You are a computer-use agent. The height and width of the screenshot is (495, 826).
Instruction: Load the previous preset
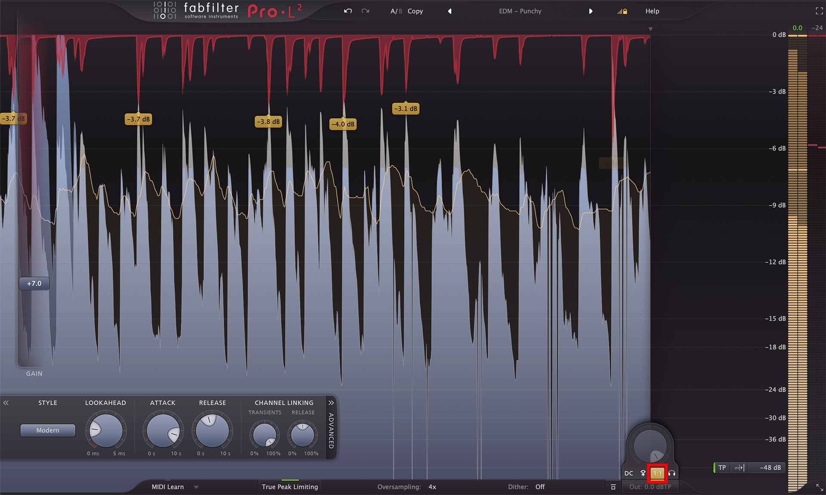click(450, 11)
